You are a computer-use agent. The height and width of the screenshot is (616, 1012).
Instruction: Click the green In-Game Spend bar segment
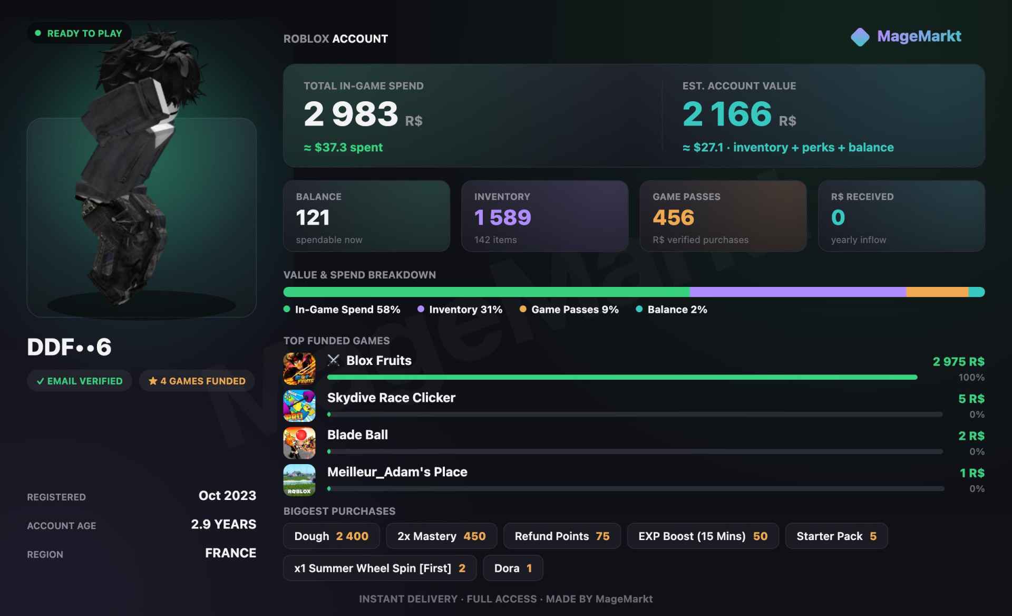click(x=486, y=292)
